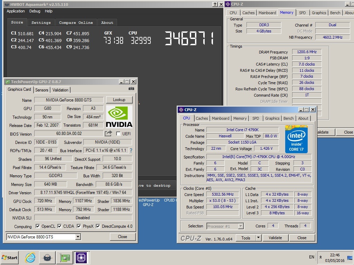Open Internet Explorer from the taskbar

(30, 257)
